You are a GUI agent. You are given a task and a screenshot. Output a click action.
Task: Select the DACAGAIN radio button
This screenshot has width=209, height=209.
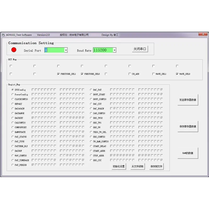(x=13, y=108)
